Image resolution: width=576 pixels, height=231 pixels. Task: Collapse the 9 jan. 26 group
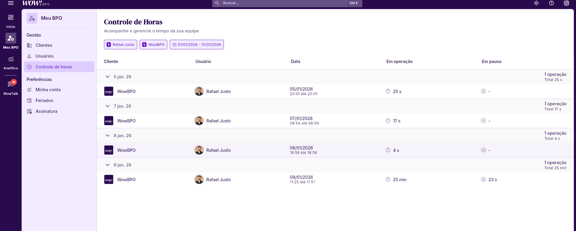107,165
